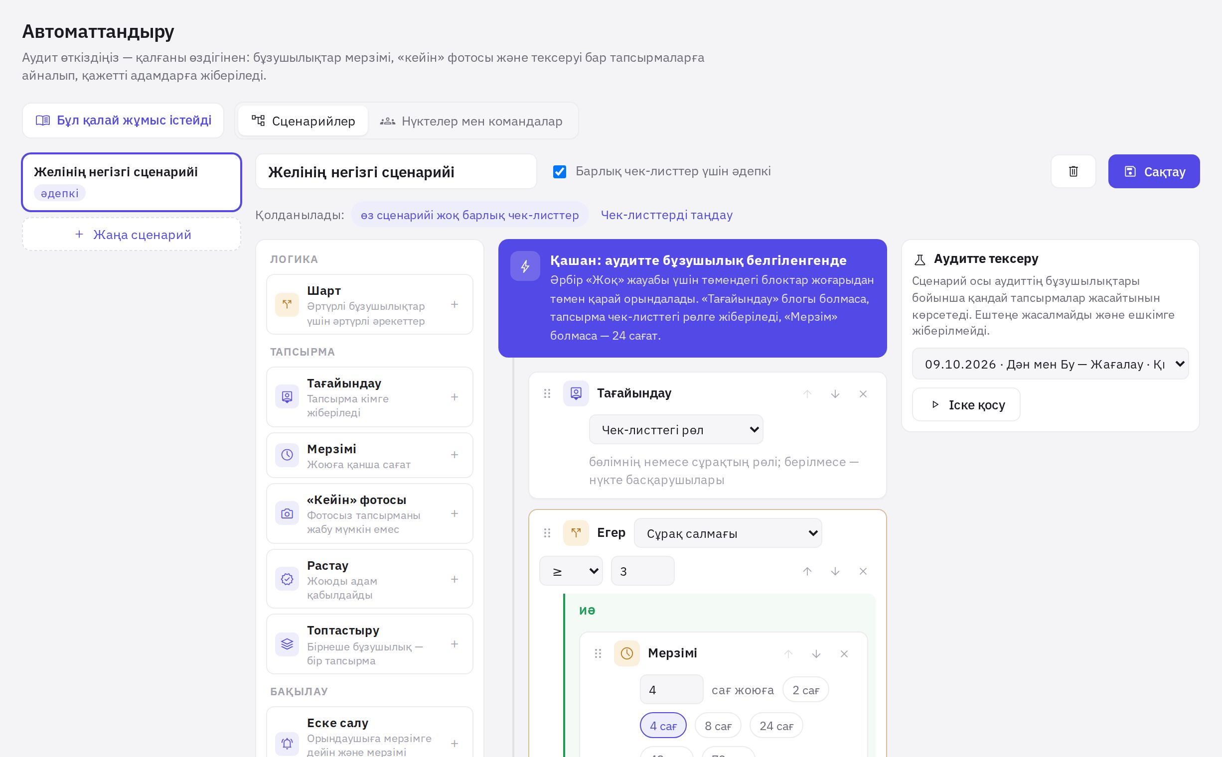
Task: Remove the nested Мерзімі step
Action: (x=844, y=654)
